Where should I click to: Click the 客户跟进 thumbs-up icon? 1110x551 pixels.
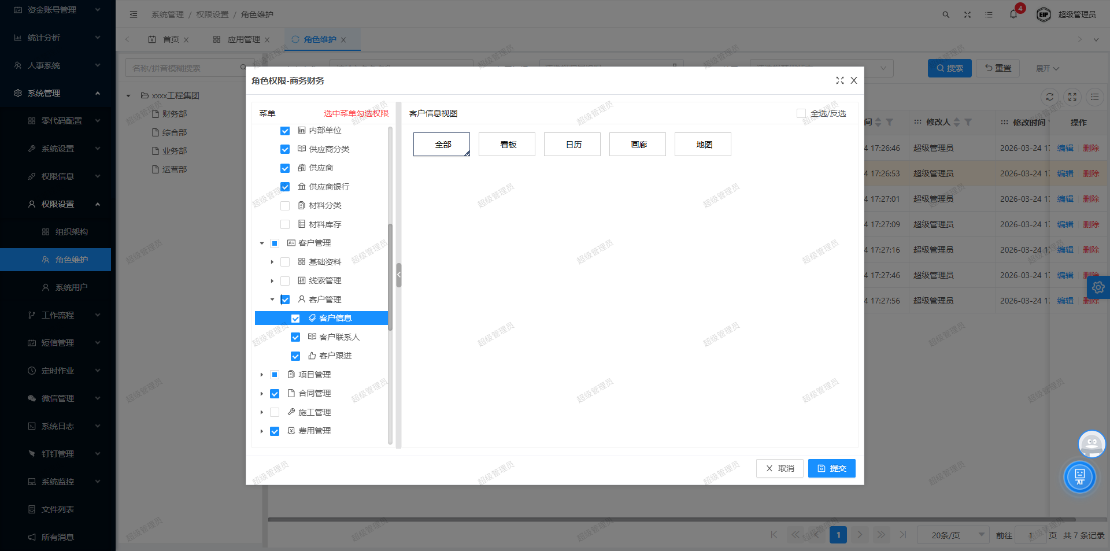(x=312, y=356)
